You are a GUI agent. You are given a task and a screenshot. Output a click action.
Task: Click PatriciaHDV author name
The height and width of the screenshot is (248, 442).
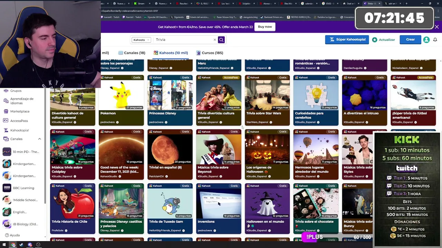(156, 176)
